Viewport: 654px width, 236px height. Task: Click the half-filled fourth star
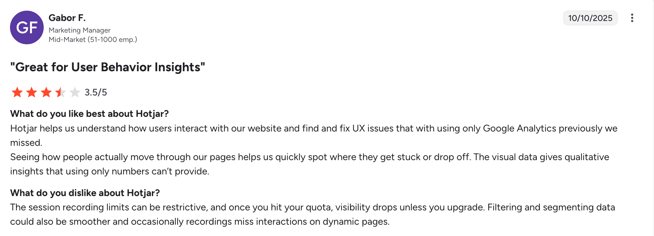coord(60,92)
